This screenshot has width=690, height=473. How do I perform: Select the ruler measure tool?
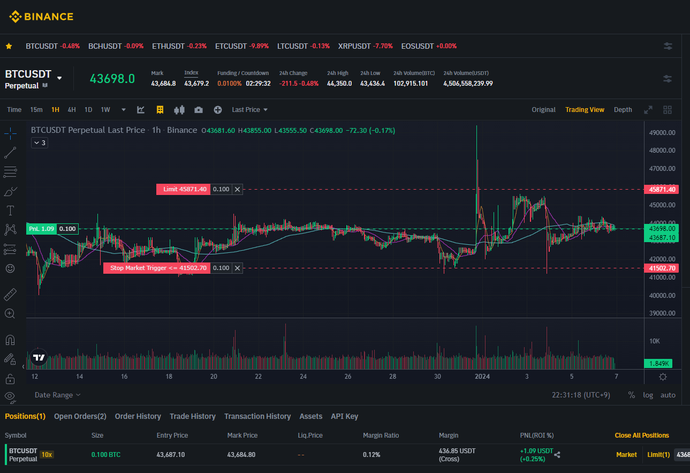pos(10,294)
